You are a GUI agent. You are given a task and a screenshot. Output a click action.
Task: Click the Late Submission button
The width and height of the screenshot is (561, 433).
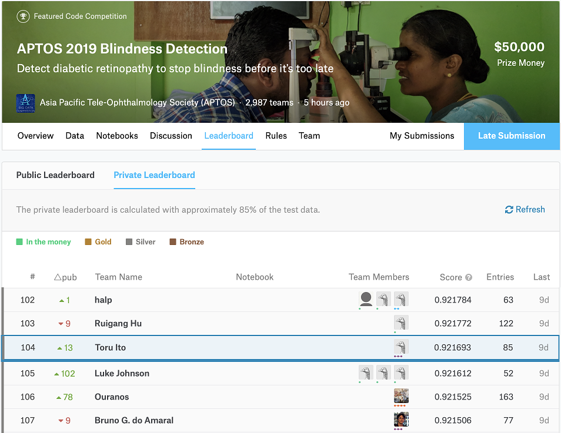pos(512,136)
